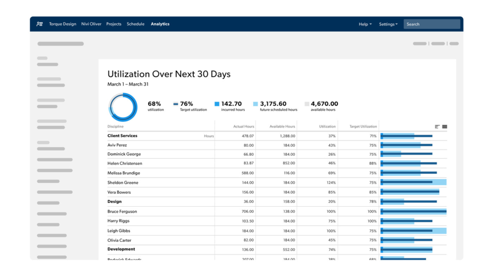Viewport: 493px width, 277px height.
Task: Click the light blue future scheduled hours swatch
Action: click(255, 103)
